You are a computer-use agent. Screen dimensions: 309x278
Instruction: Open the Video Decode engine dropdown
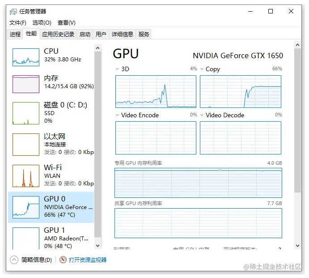[202, 115]
